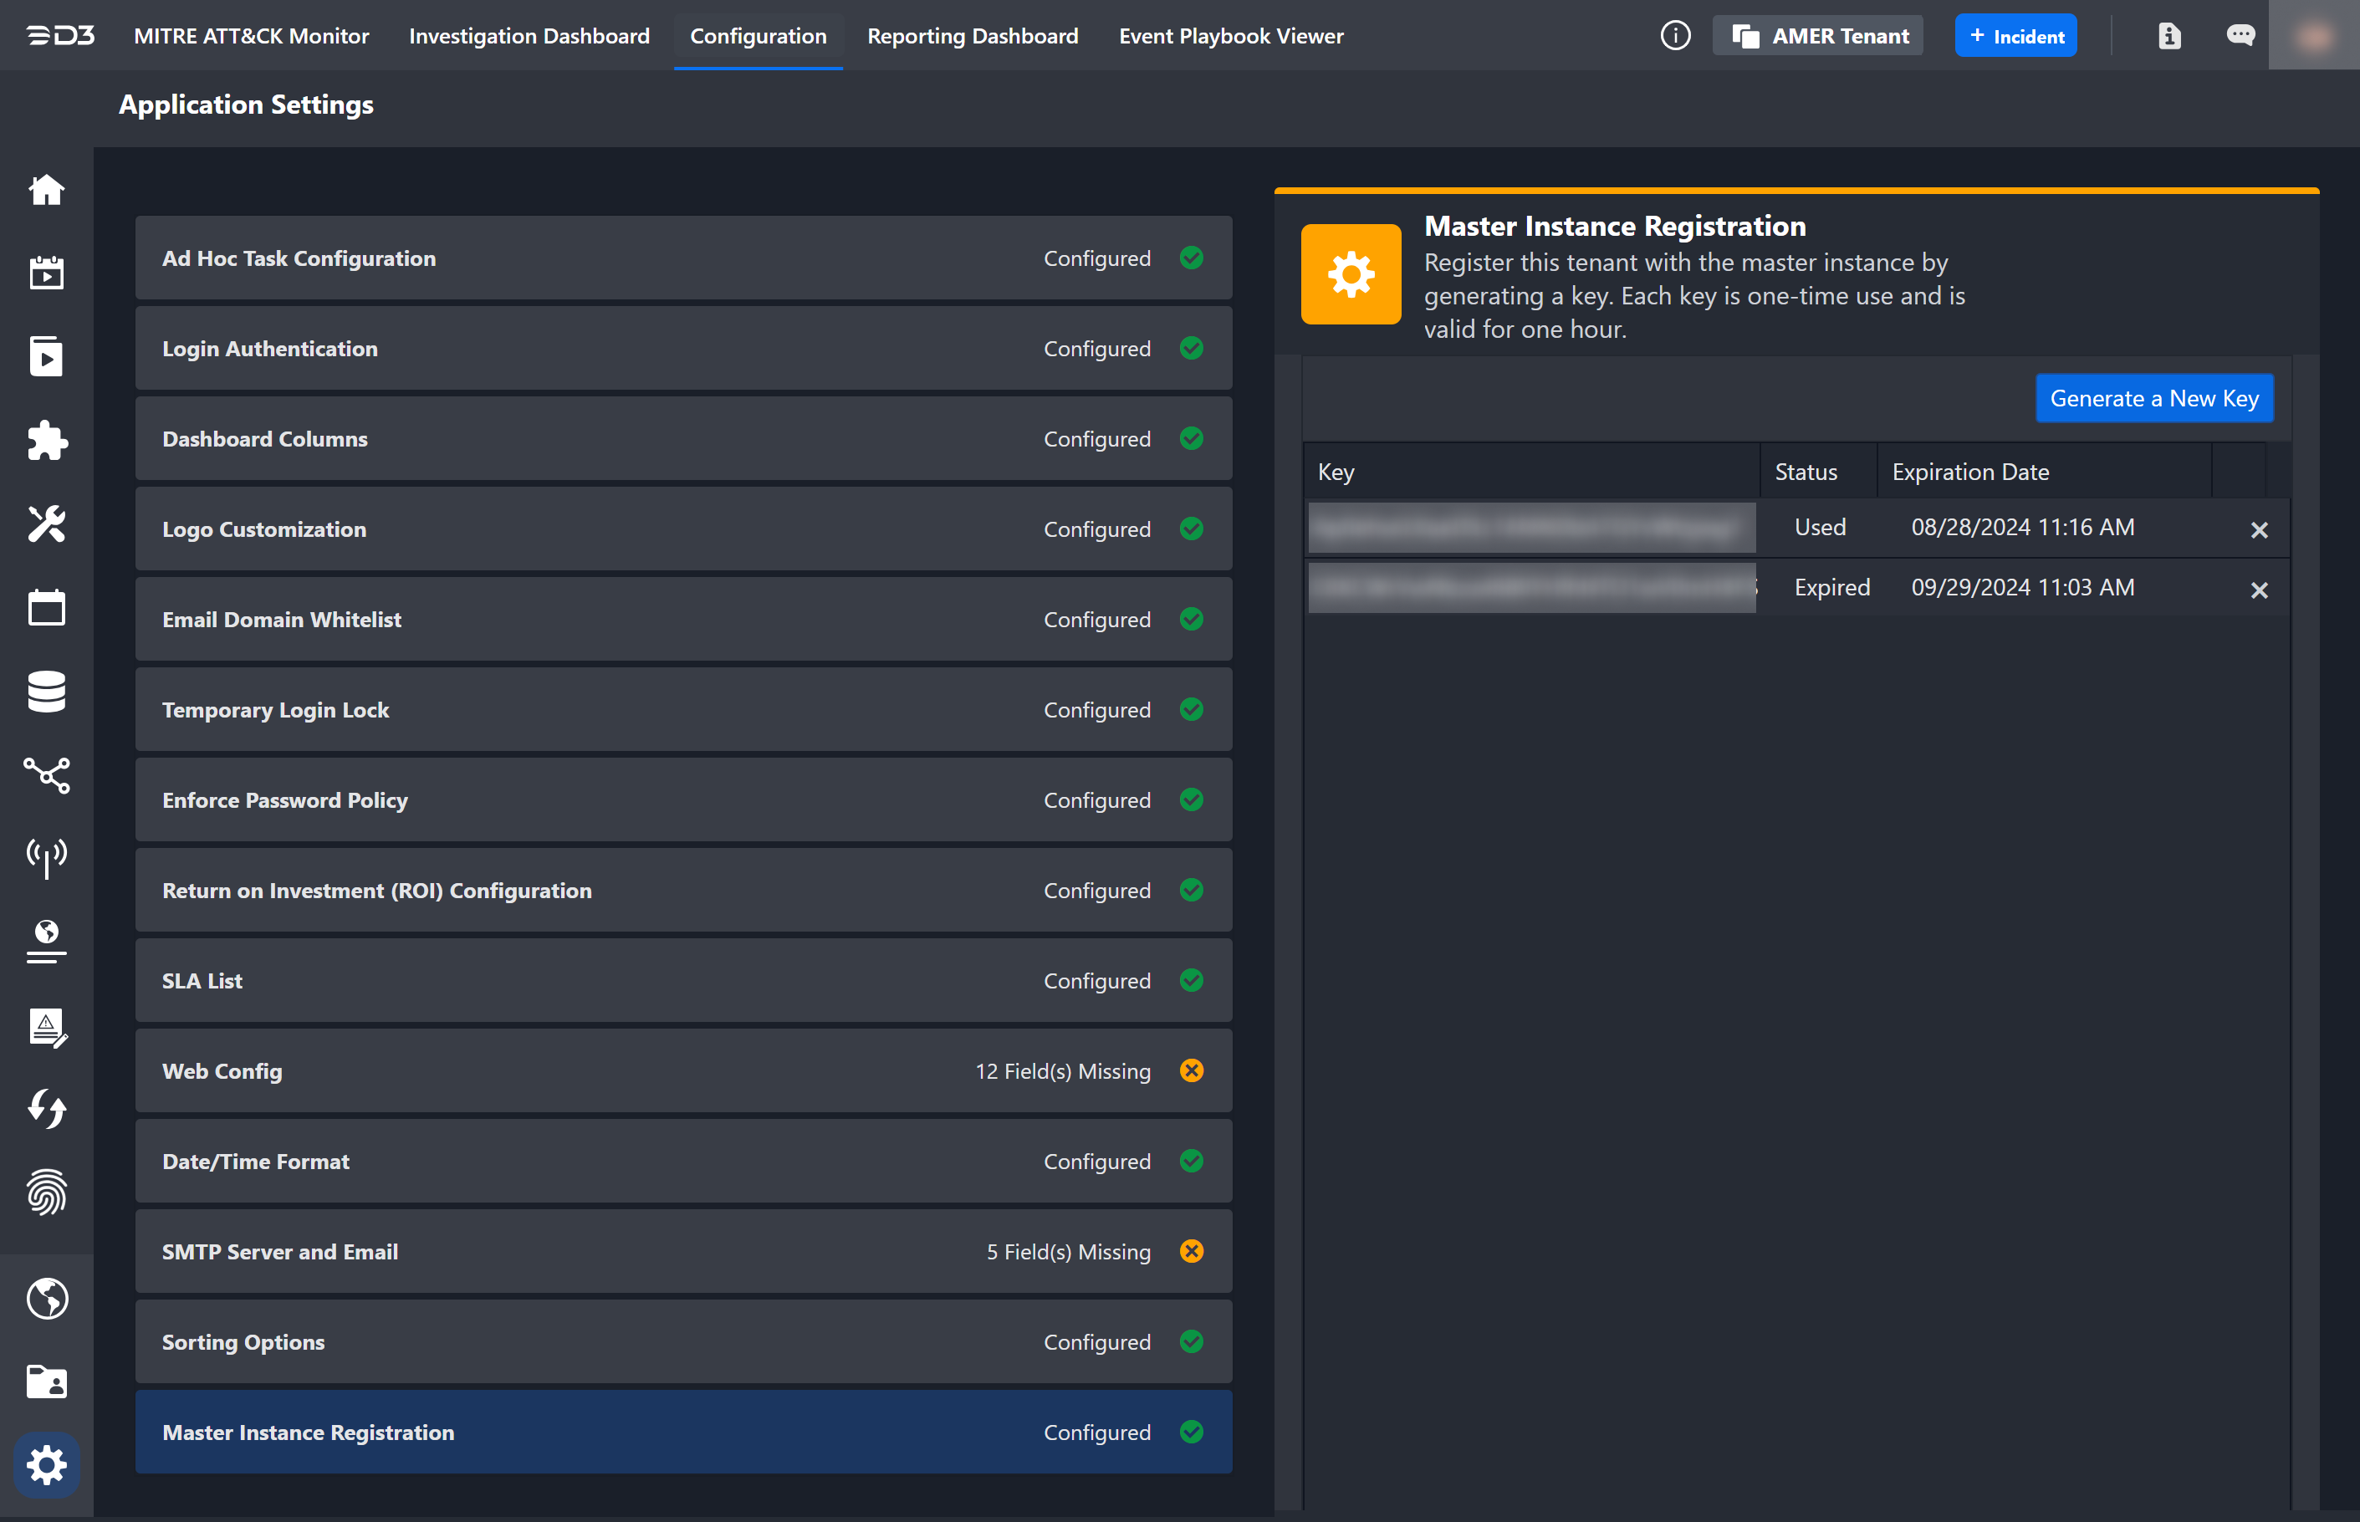Delete the Used key row

[2258, 529]
